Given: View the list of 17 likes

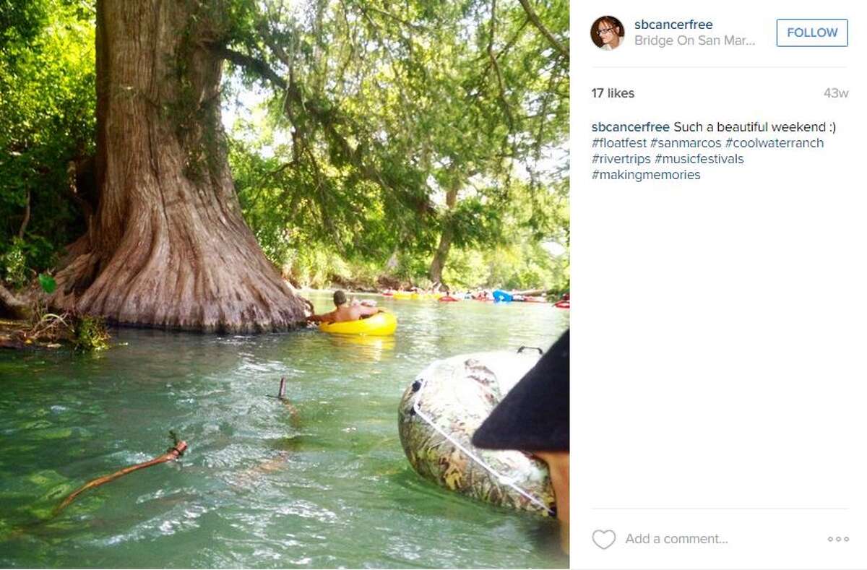Looking at the screenshot, I should [612, 93].
